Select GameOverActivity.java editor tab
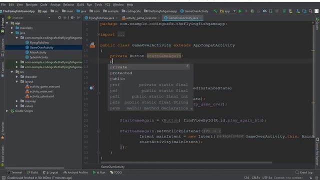This screenshot has width=320, height=180. [x=183, y=18]
